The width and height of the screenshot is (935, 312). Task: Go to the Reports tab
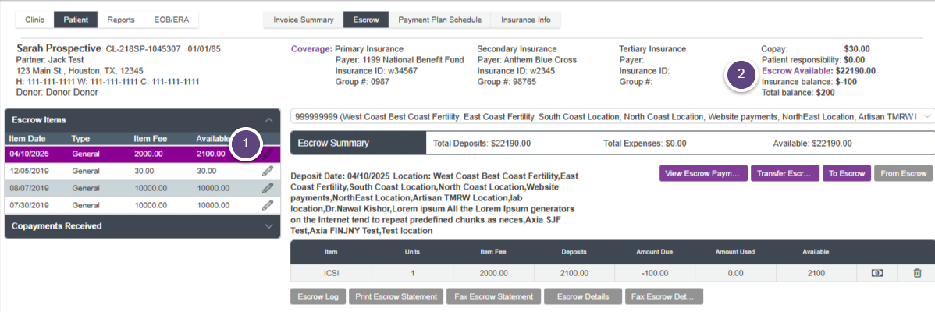pyautogui.click(x=121, y=19)
